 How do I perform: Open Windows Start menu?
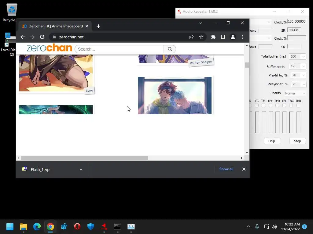pyautogui.click(x=10, y=227)
